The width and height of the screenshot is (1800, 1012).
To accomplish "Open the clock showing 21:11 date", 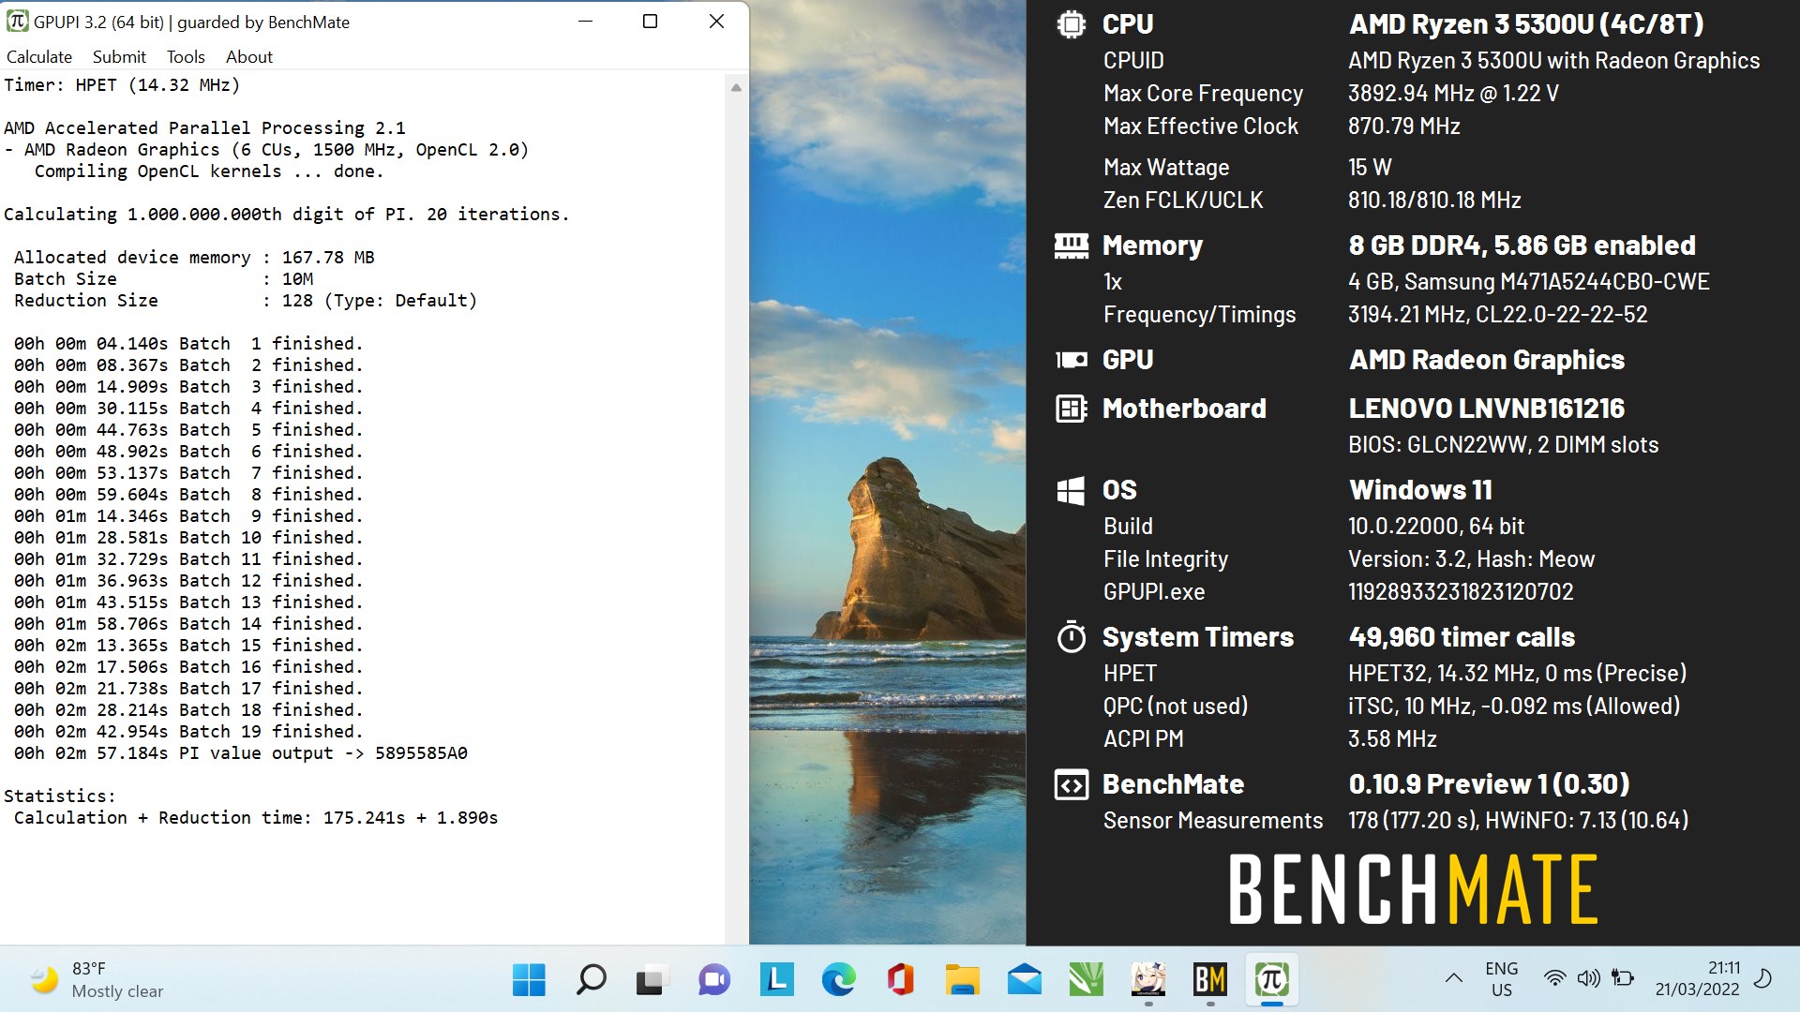I will click(1697, 979).
